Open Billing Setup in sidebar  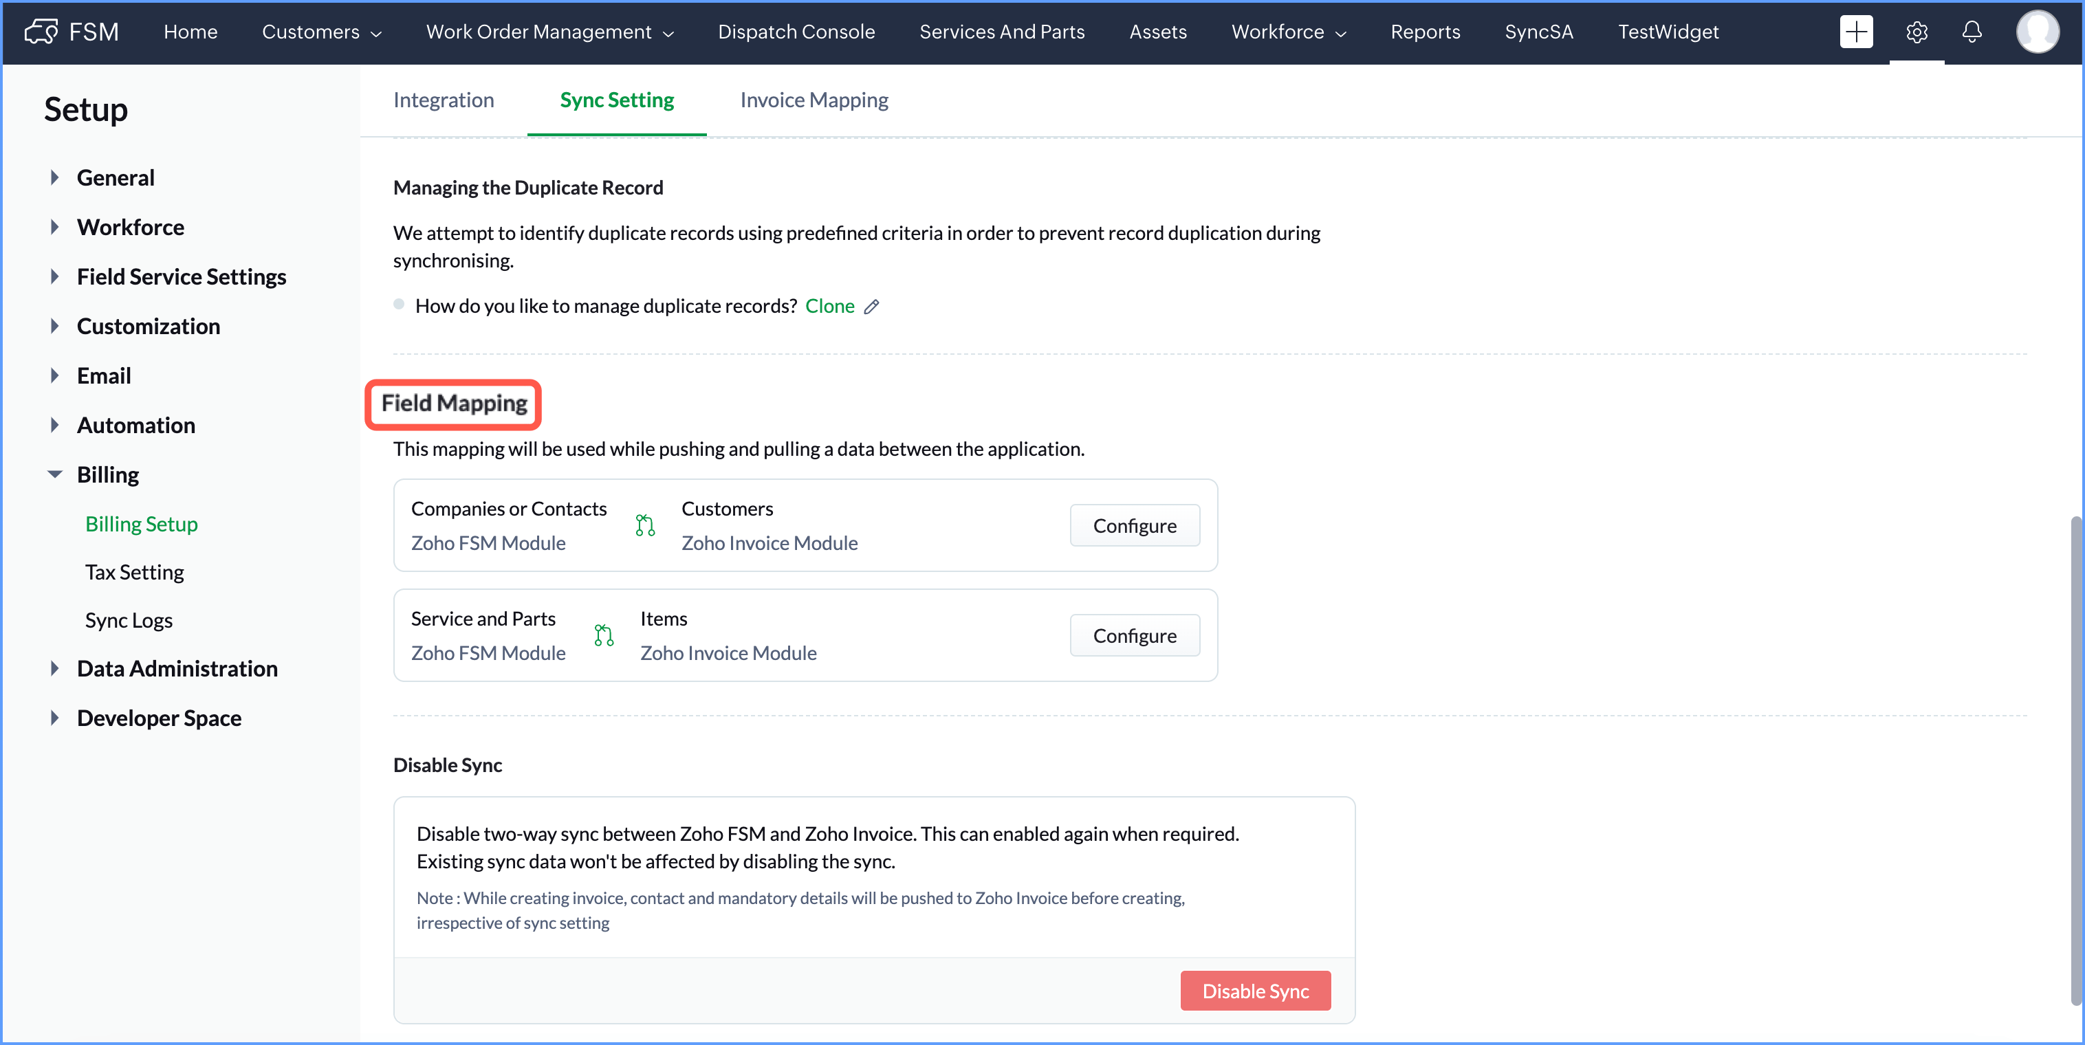[x=142, y=524]
